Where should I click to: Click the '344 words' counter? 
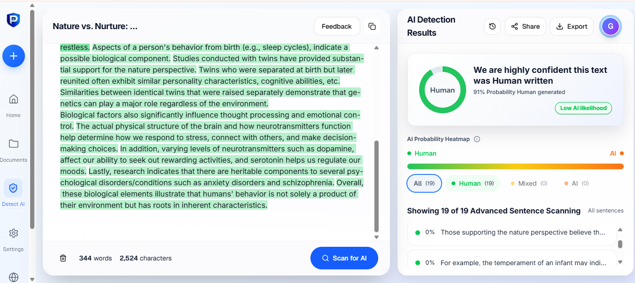[x=95, y=258]
